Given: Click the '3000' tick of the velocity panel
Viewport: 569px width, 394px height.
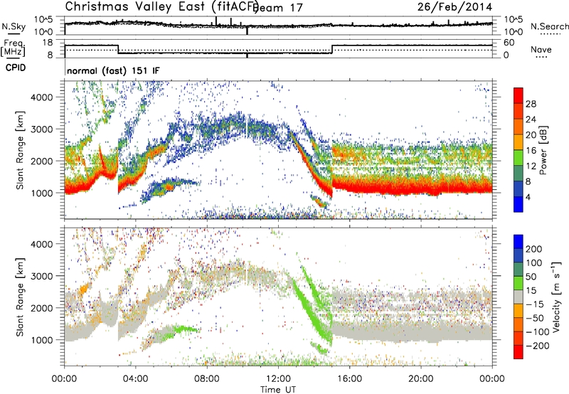Looking at the screenshot, I should [42, 276].
